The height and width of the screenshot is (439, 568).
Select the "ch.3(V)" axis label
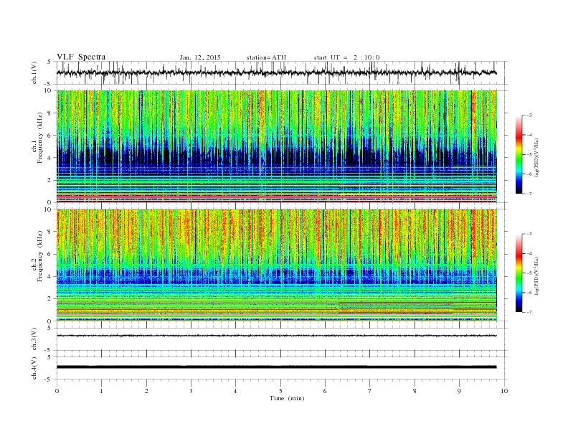(x=34, y=339)
